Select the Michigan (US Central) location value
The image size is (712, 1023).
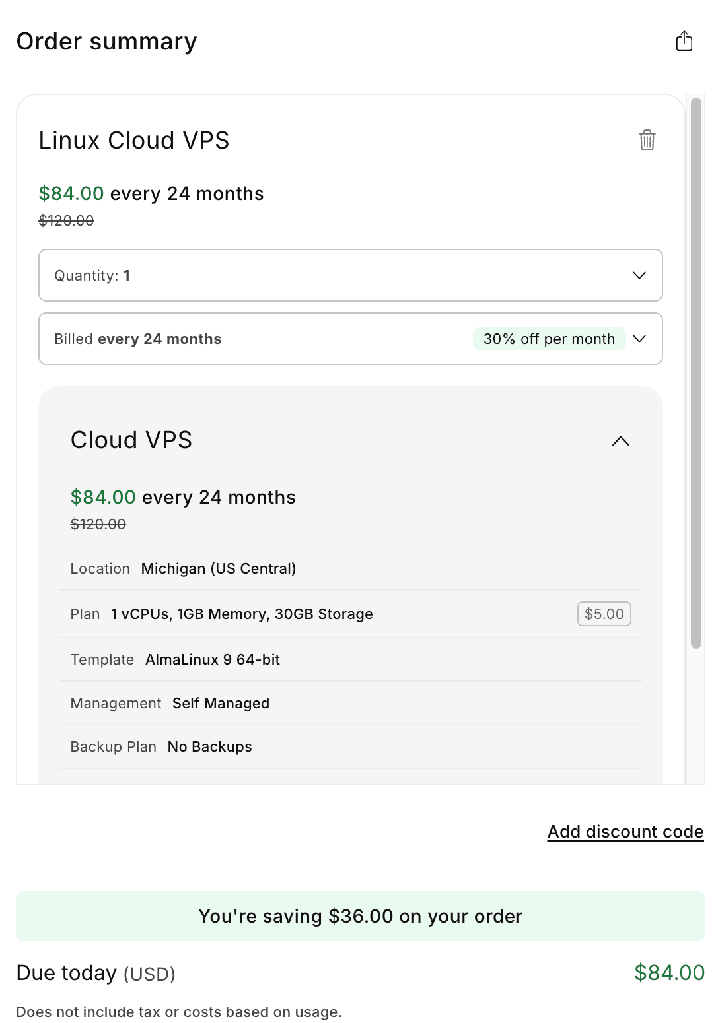(x=219, y=568)
